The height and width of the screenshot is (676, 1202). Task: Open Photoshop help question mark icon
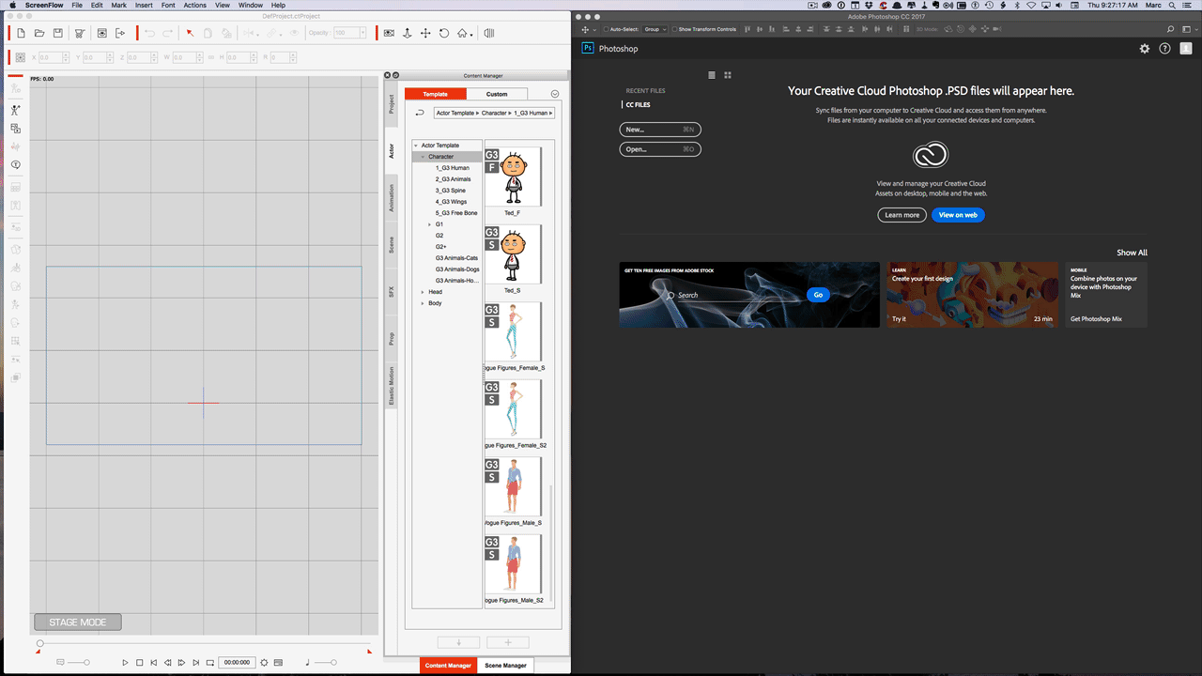pyautogui.click(x=1164, y=49)
